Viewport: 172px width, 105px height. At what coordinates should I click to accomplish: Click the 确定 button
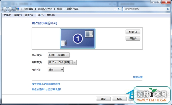pyautogui.click(x=103, y=99)
